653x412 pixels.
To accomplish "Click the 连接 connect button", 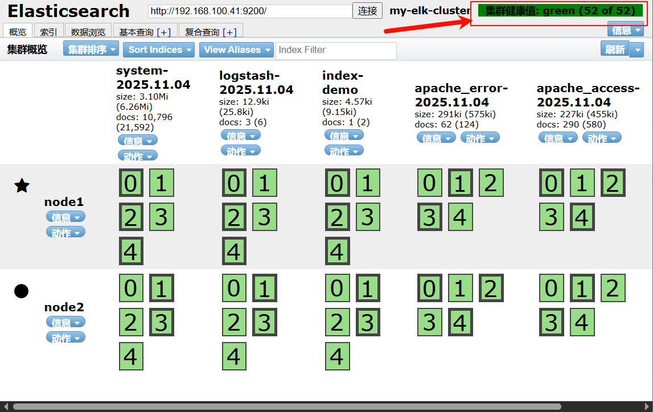I will coord(367,11).
